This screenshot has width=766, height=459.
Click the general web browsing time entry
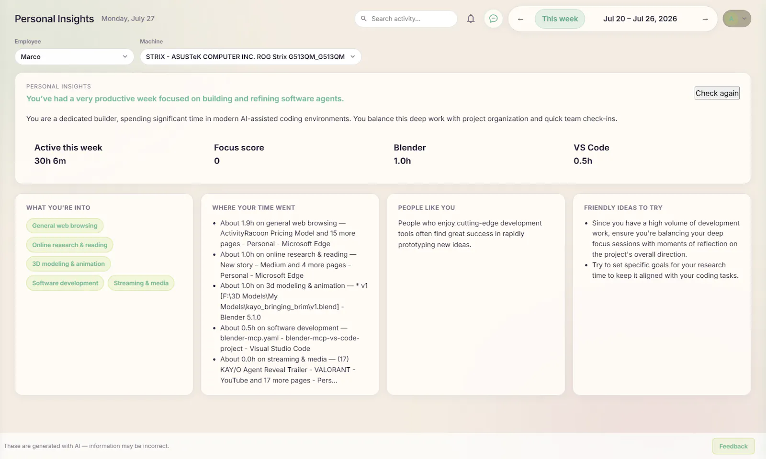(x=288, y=233)
